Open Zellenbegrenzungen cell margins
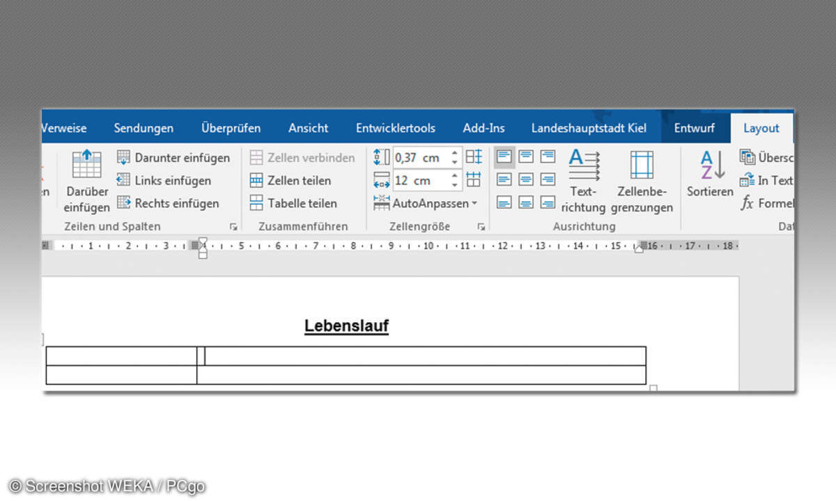Image resolution: width=836 pixels, height=501 pixels. 642,181
